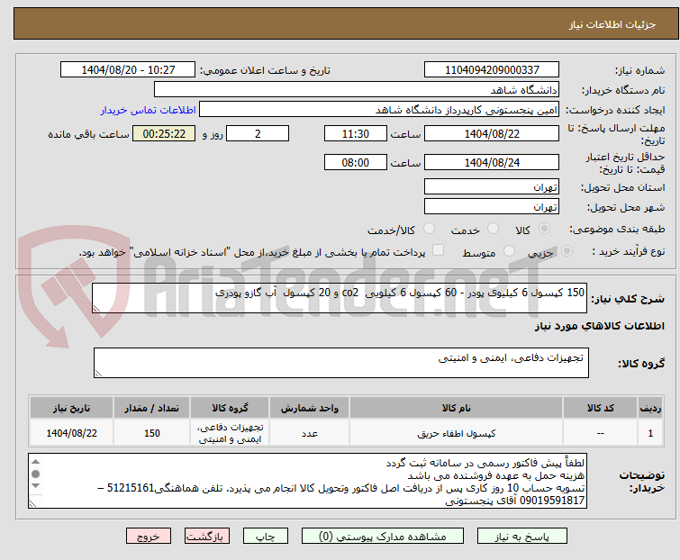Click scroll down arrow in buyer notes
Image resolution: width=680 pixels, height=560 pixels.
tap(36, 486)
